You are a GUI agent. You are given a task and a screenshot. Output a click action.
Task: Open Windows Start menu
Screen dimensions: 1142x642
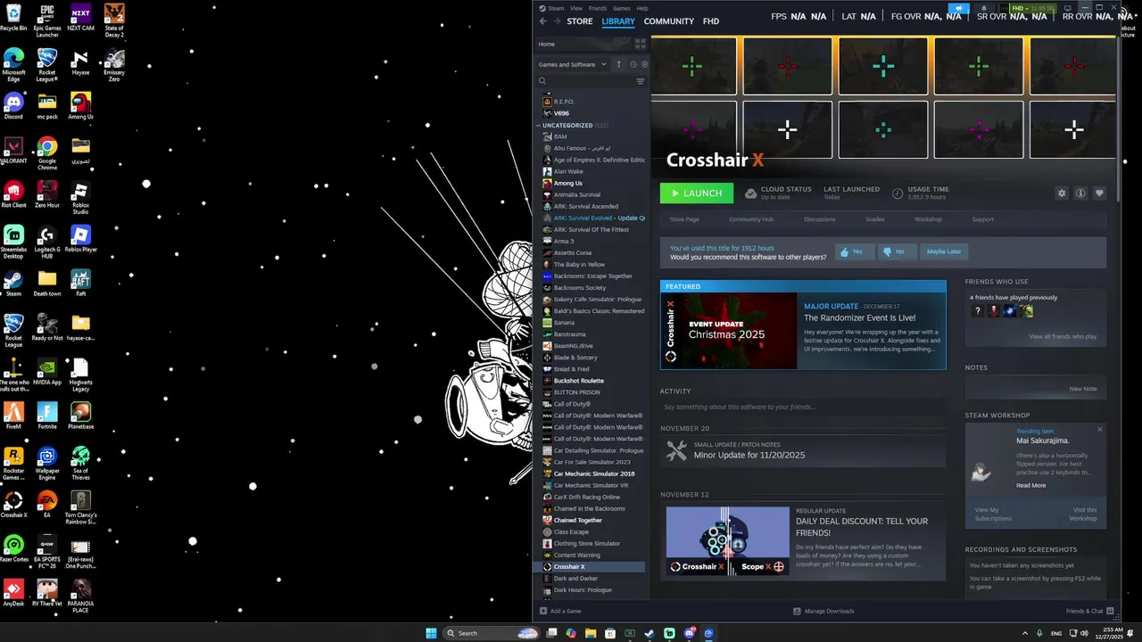(x=431, y=633)
